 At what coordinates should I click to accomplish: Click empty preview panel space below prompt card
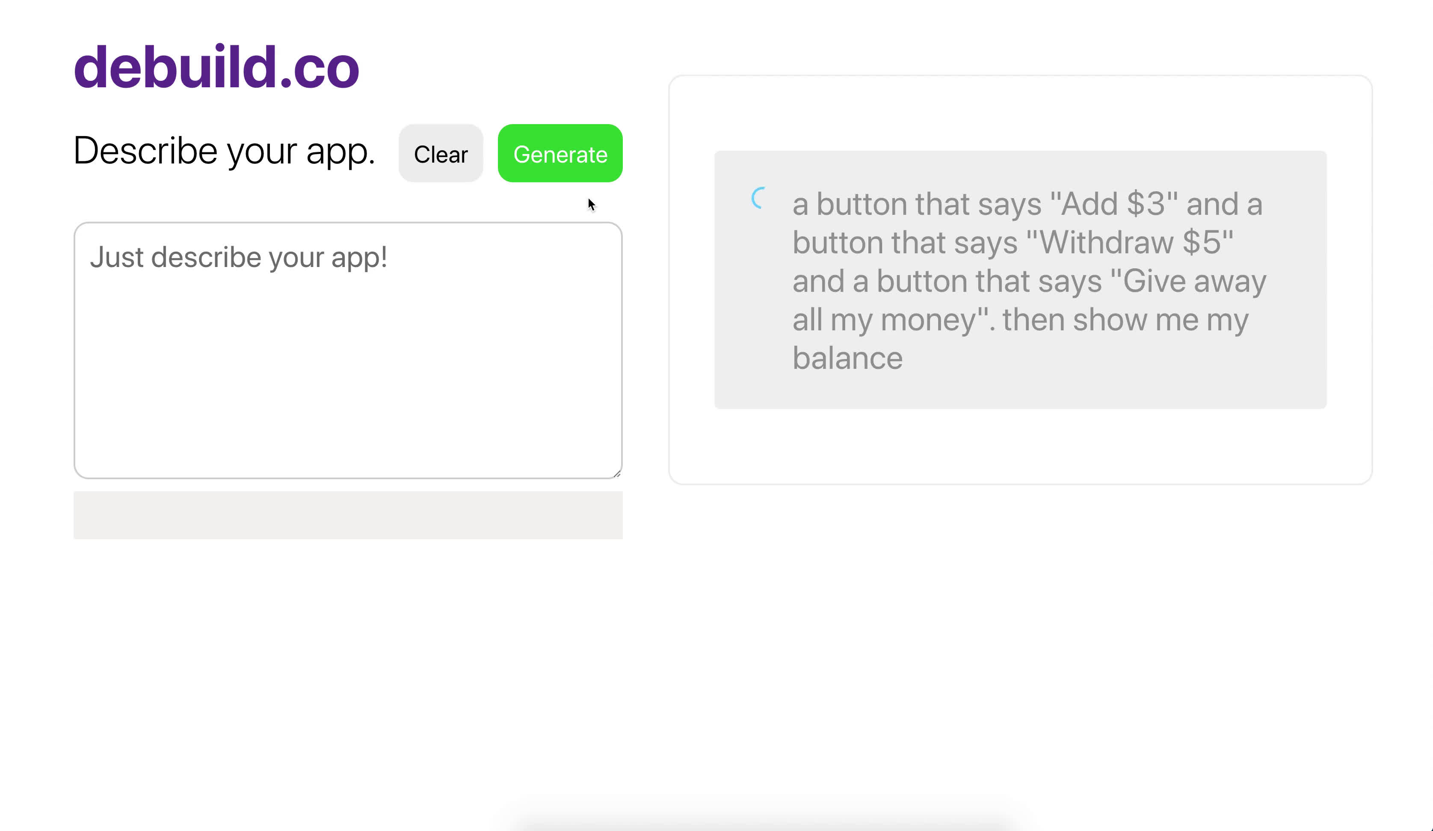(x=1020, y=447)
